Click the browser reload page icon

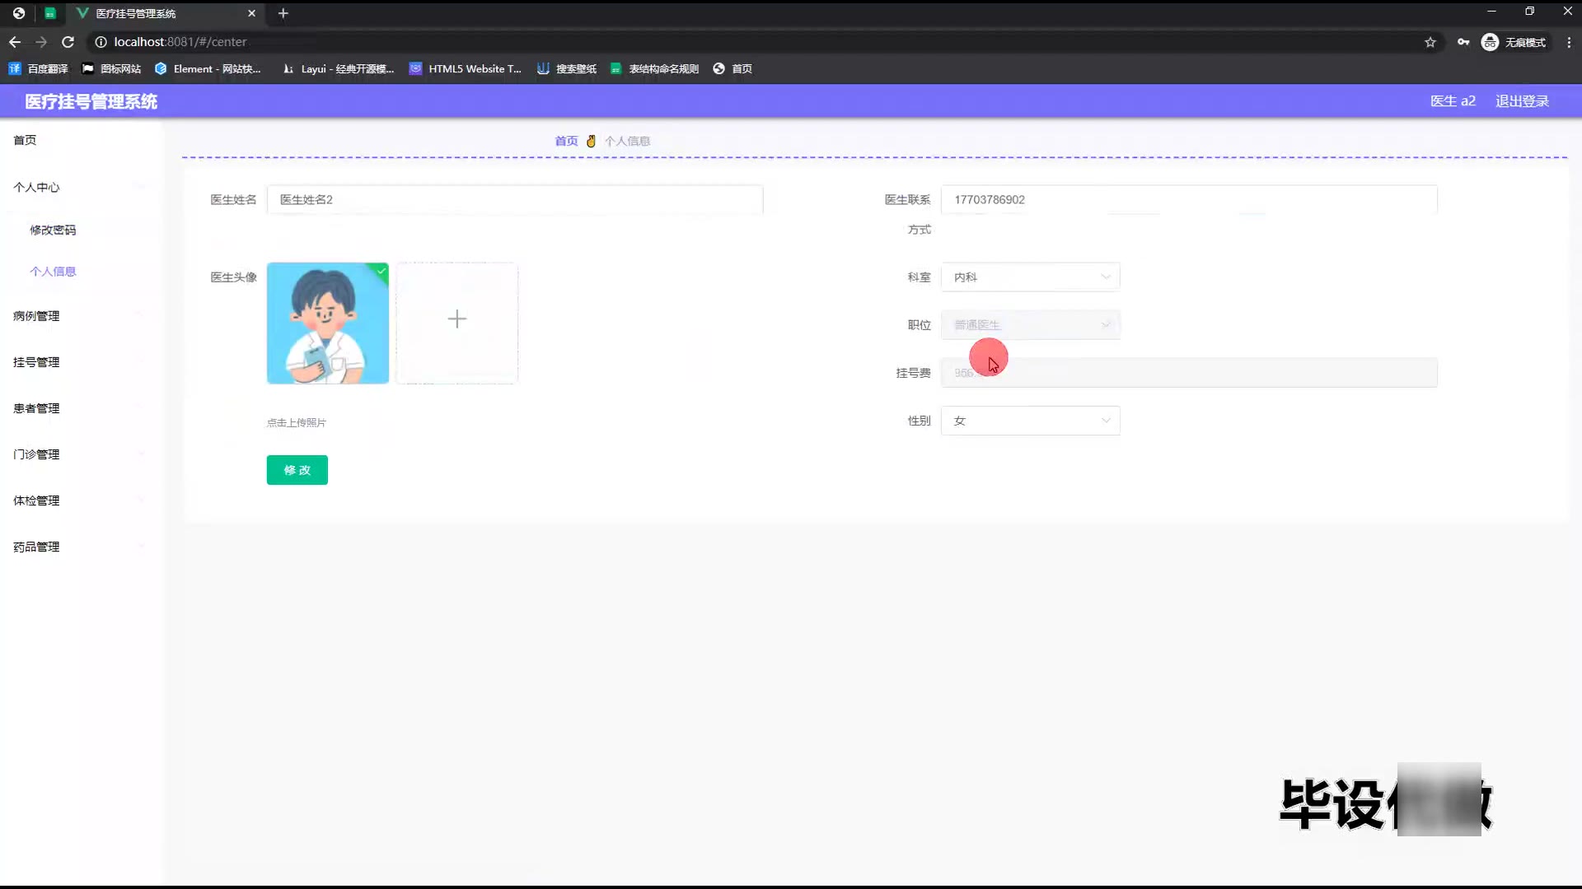click(x=68, y=42)
